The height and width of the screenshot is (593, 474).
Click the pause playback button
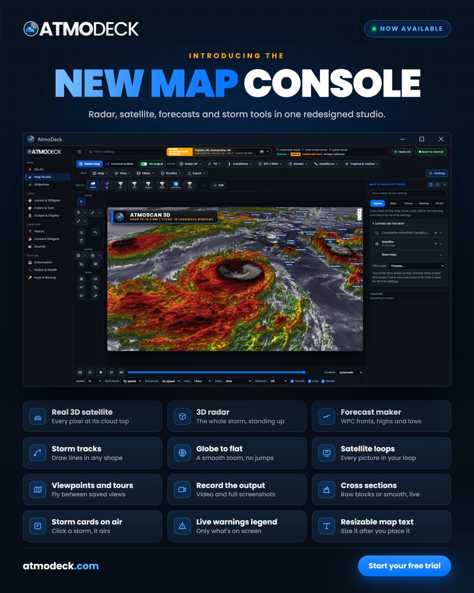point(101,372)
